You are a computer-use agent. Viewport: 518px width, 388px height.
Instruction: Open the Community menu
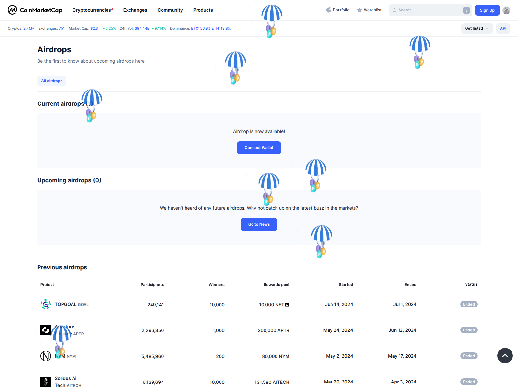click(x=170, y=10)
